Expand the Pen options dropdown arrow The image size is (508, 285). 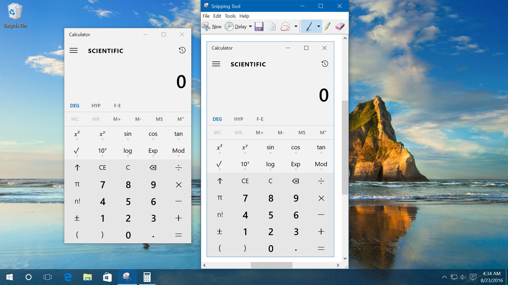pyautogui.click(x=319, y=26)
